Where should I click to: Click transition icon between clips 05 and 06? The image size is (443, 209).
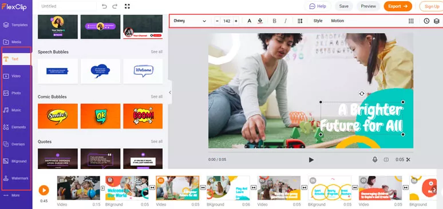tap(304, 187)
